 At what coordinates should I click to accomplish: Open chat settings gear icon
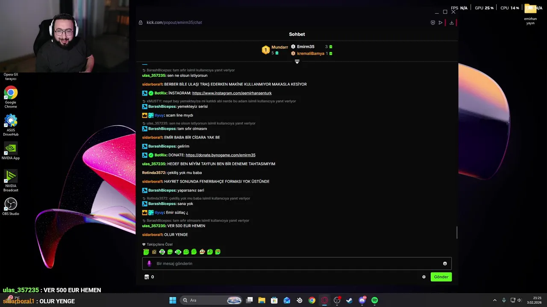pyautogui.click(x=424, y=277)
